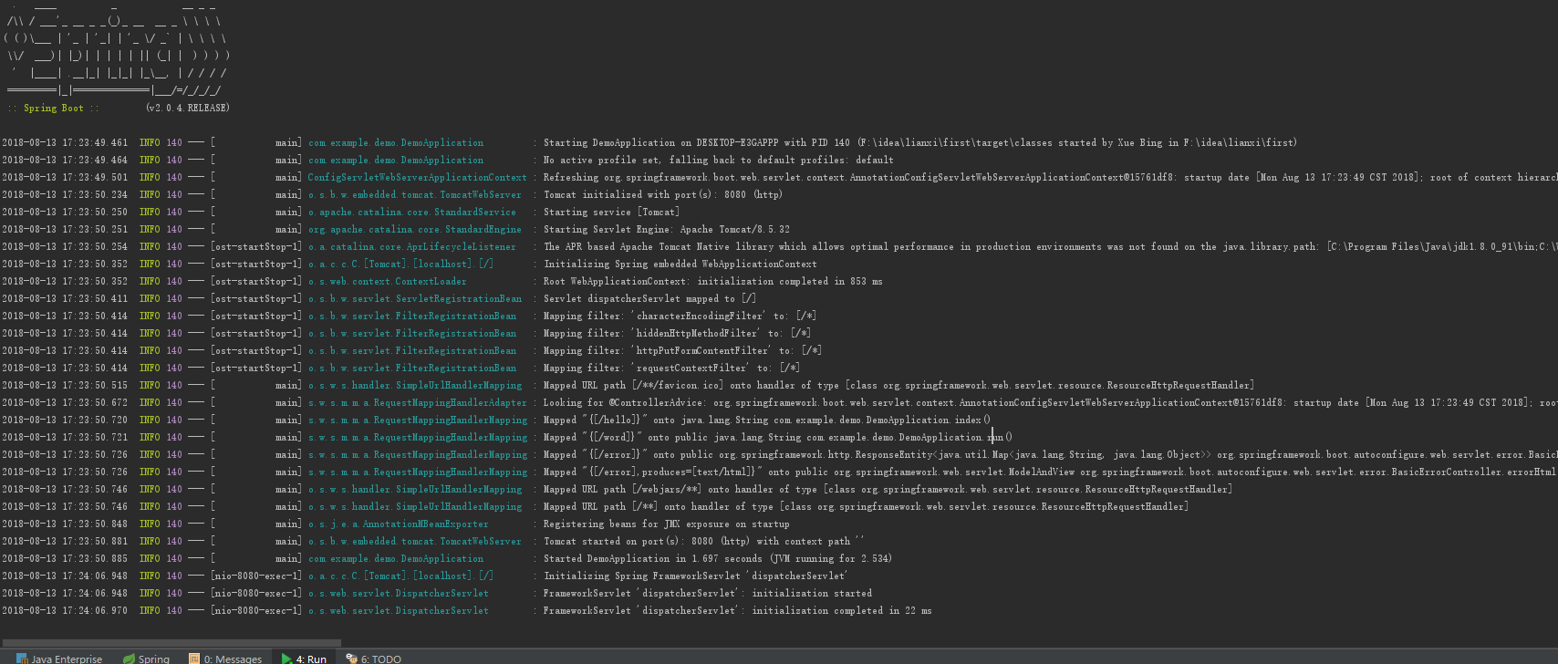The width and height of the screenshot is (1558, 664).
Task: Click the v2.0.4.RELEASE version text
Action: pos(188,109)
